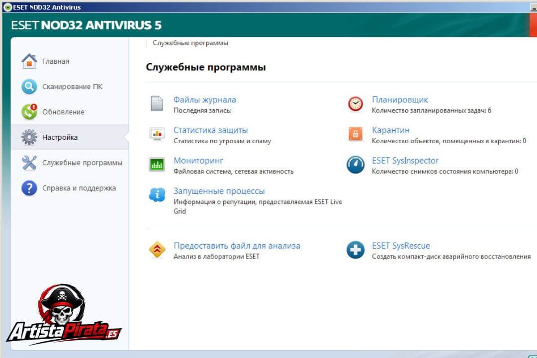Image resolution: width=537 pixels, height=358 pixels.
Task: Open the Файлы журнала link
Action: (x=205, y=99)
